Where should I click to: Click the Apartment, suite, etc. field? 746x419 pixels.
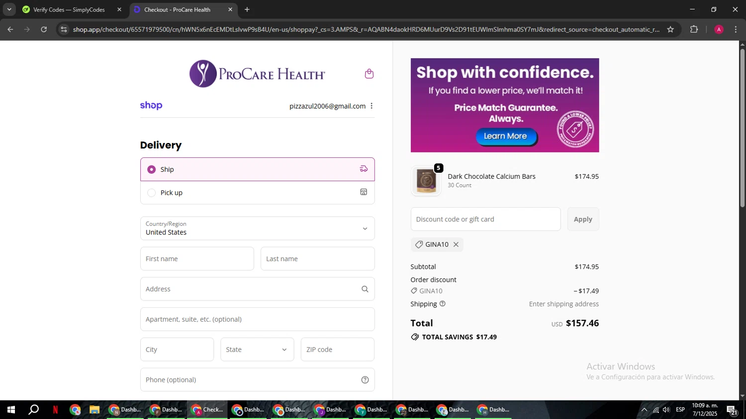click(x=257, y=319)
